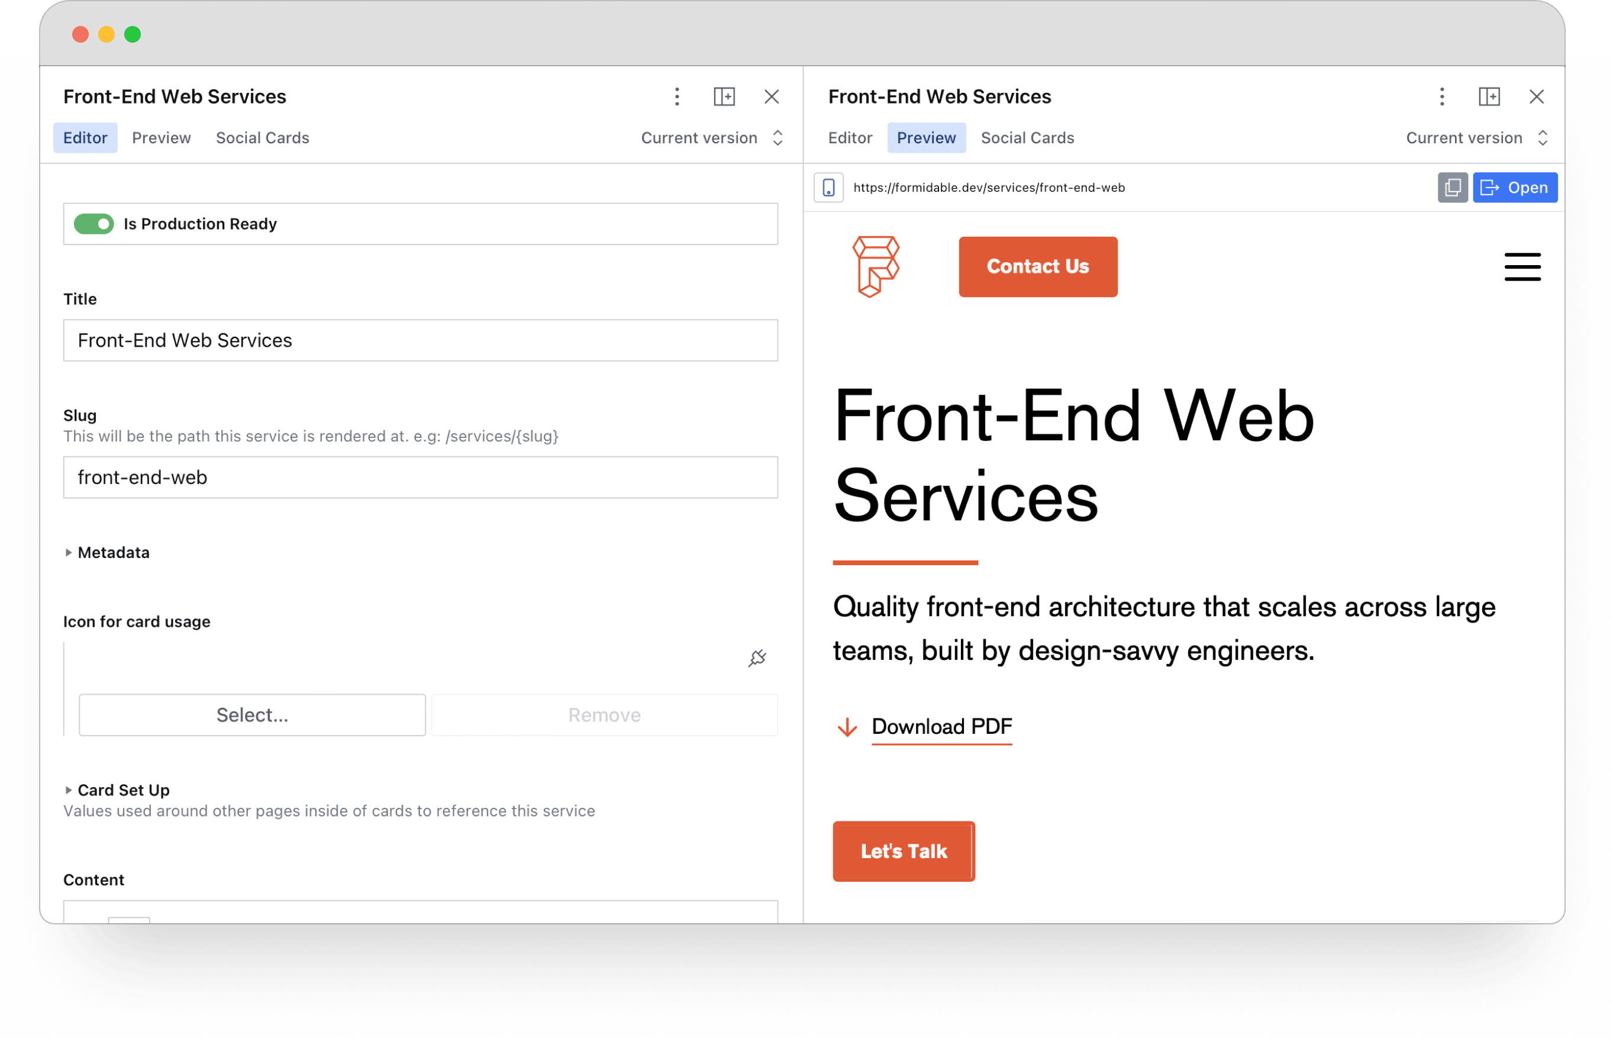Click the Title input field
The height and width of the screenshot is (1038, 1613).
(420, 341)
